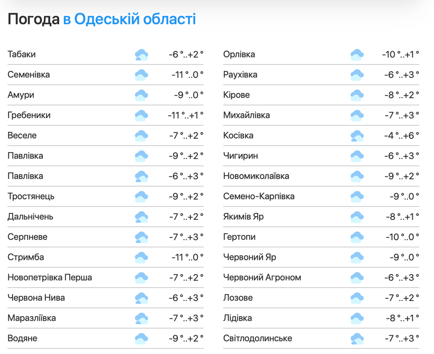Click the Лозове temperature range
Image resolution: width=434 pixels, height=354 pixels.
click(x=402, y=298)
